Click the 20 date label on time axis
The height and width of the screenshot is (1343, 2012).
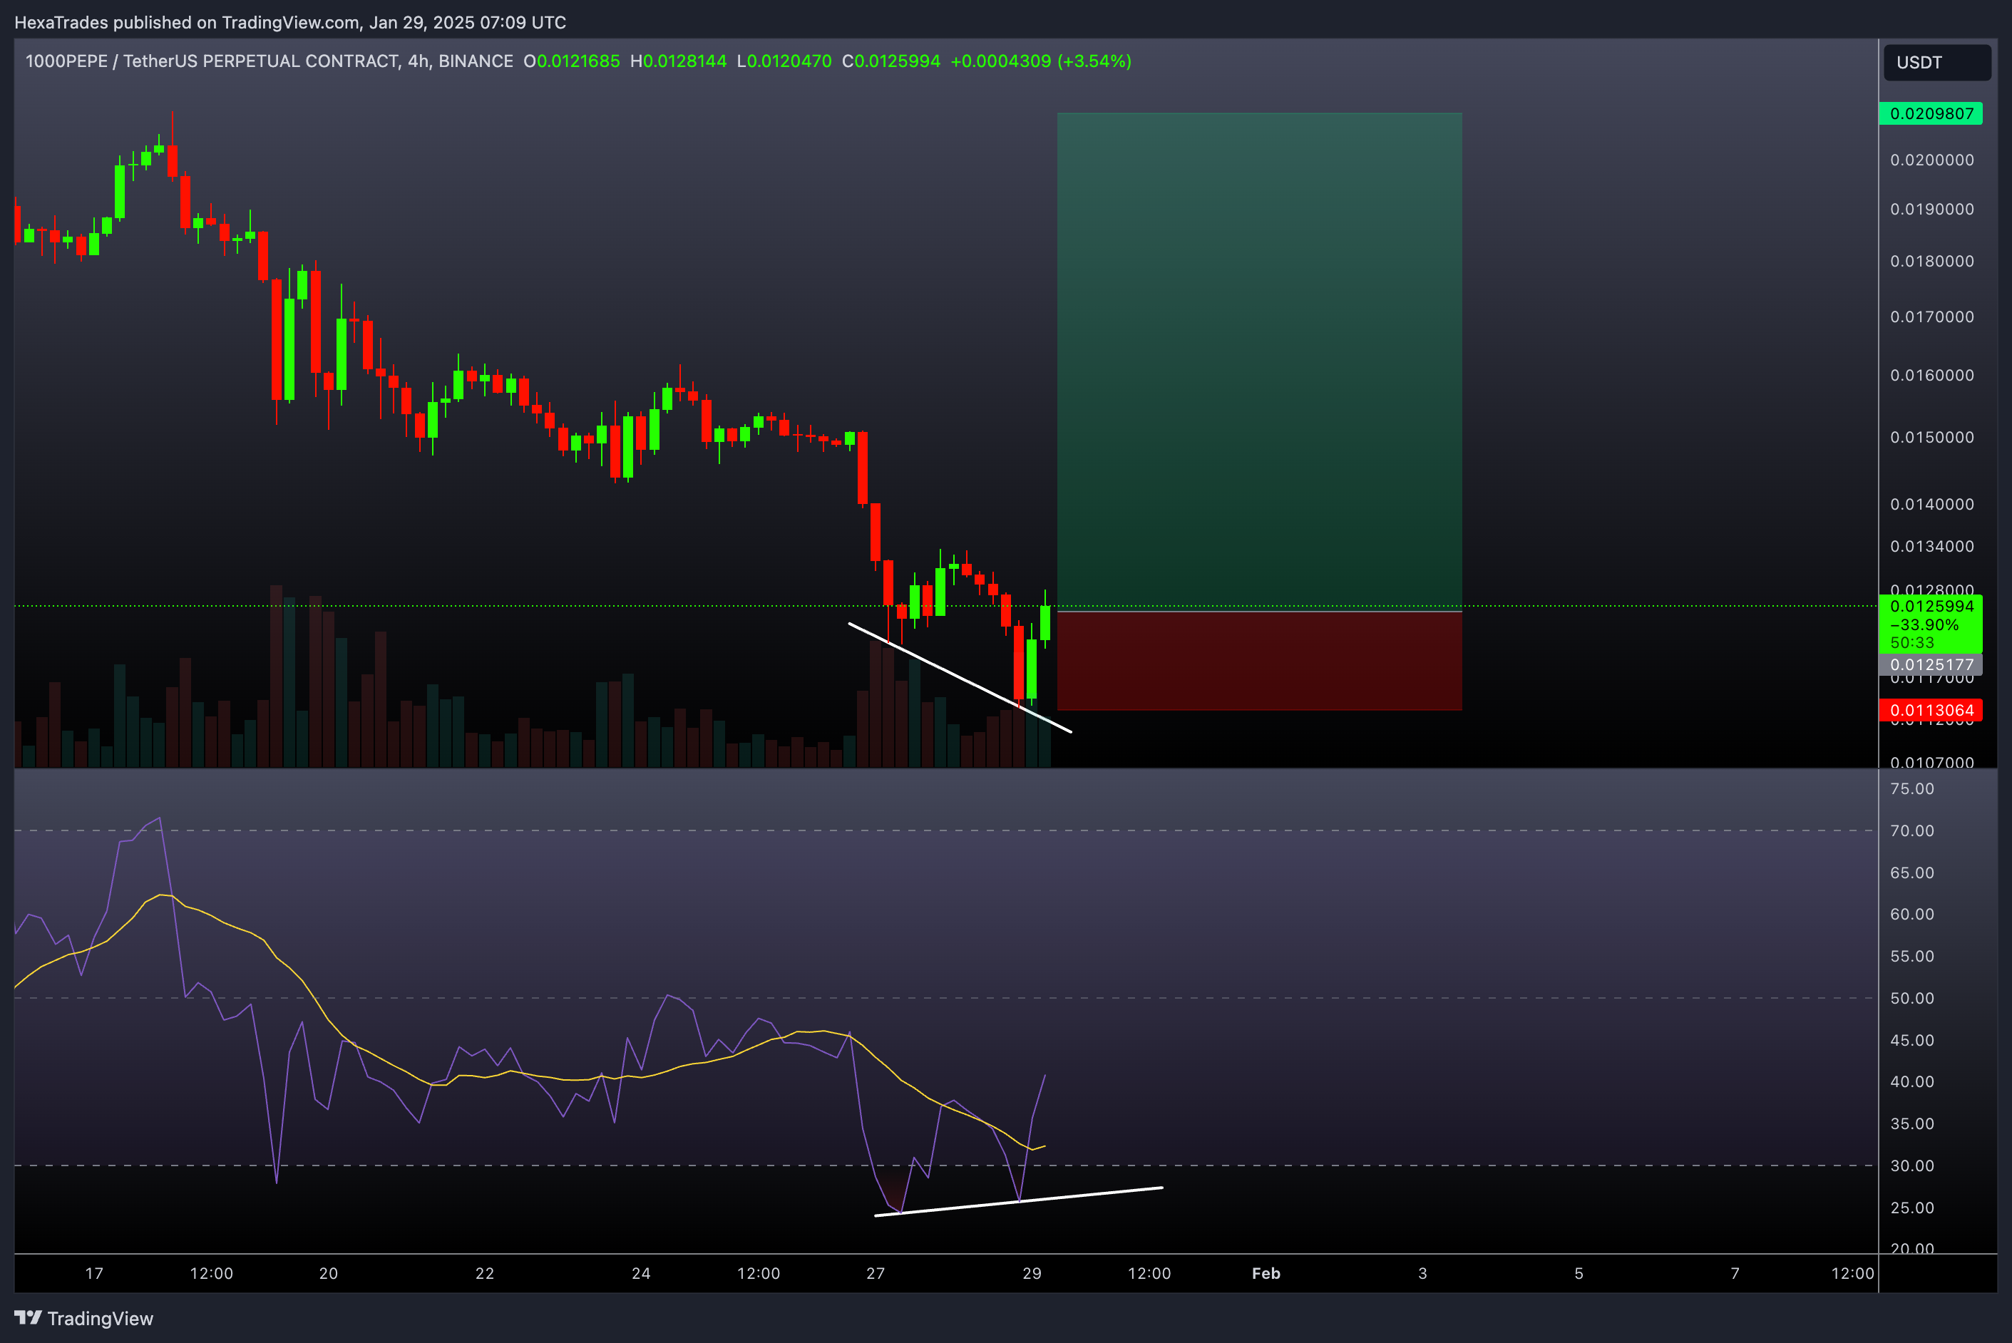pos(328,1274)
